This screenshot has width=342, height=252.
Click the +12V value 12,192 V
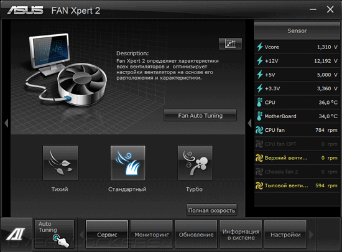[x=326, y=61]
